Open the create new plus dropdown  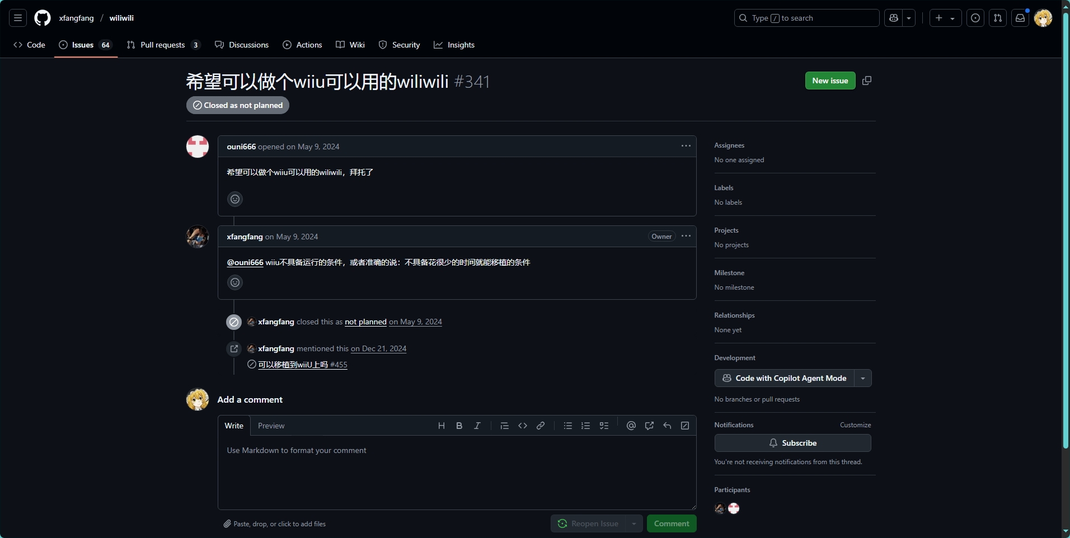tap(945, 18)
